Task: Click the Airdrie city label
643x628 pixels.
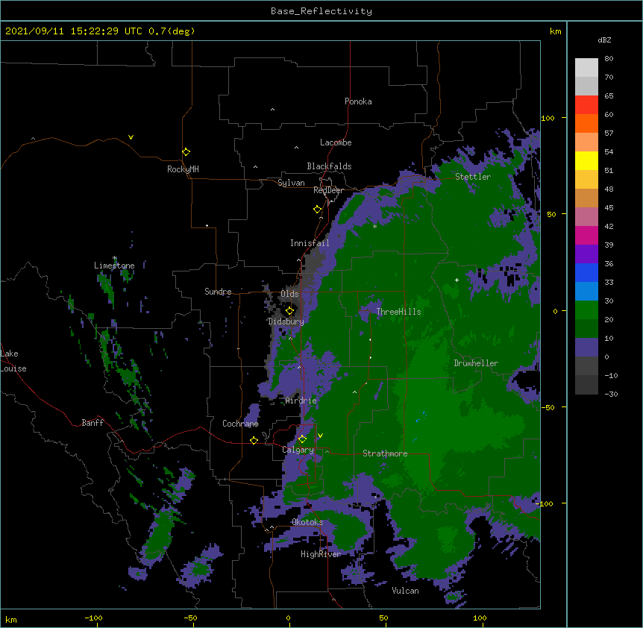Action: pos(301,401)
